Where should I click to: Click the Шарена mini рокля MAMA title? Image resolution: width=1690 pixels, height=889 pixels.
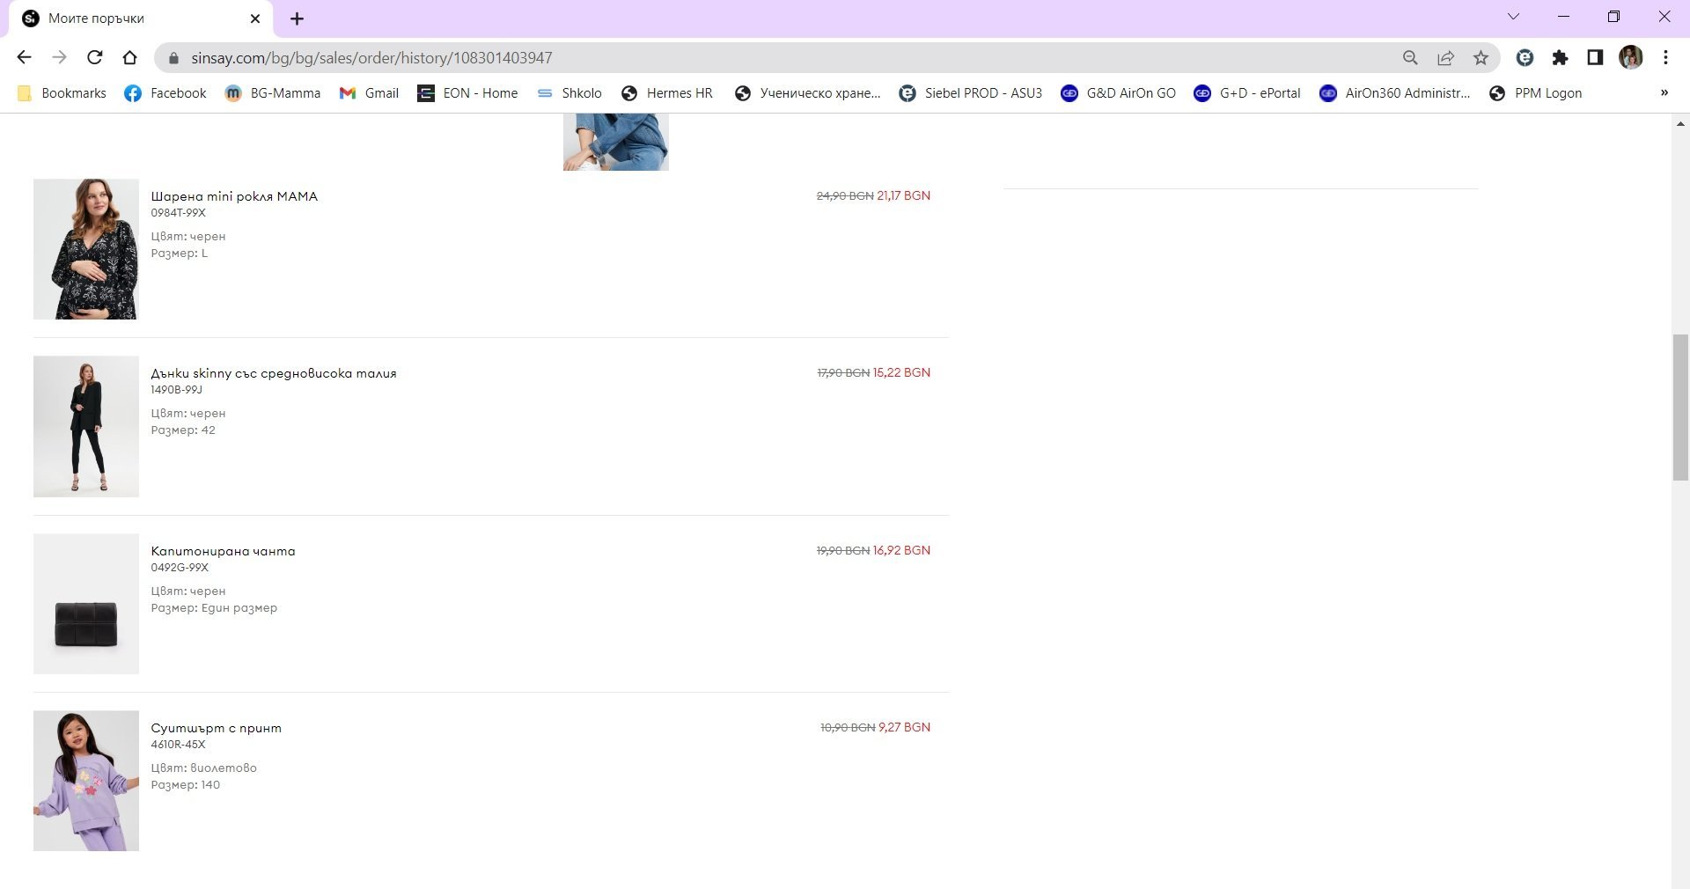click(234, 196)
